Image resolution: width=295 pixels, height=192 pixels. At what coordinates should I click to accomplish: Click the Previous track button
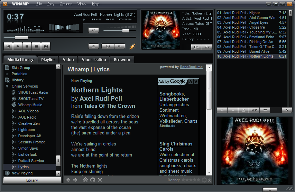click(8, 46)
